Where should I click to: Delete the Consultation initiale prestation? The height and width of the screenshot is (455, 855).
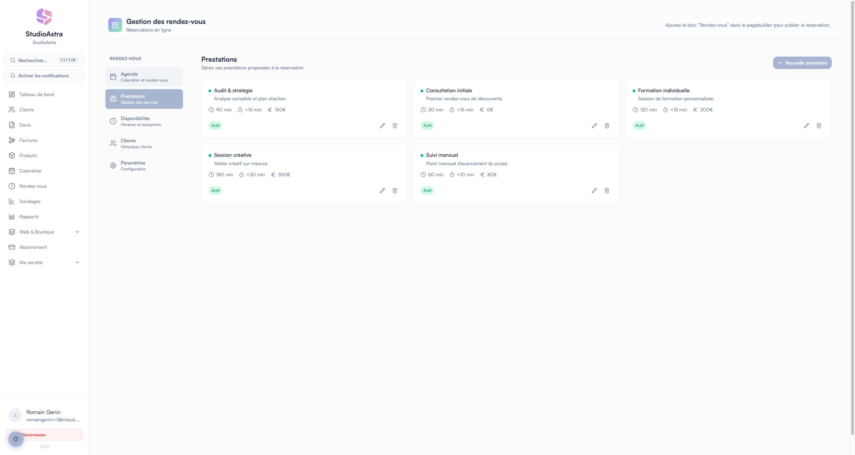pyautogui.click(x=607, y=126)
